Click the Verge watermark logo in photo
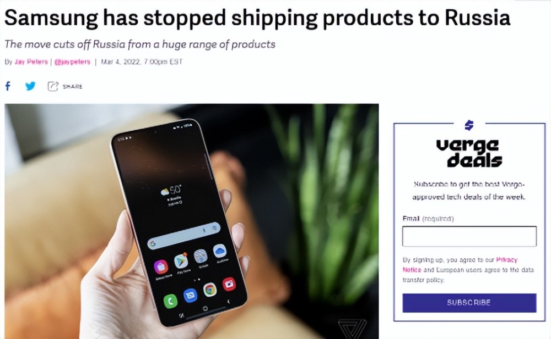Viewport: 551px width, 339px height. pyautogui.click(x=352, y=329)
